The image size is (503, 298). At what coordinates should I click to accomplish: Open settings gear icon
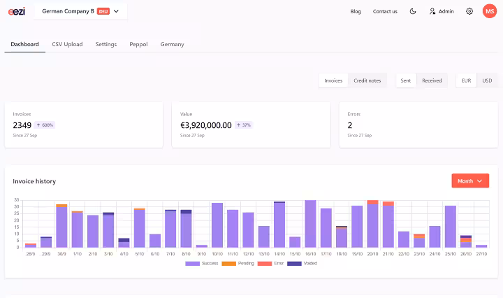469,11
